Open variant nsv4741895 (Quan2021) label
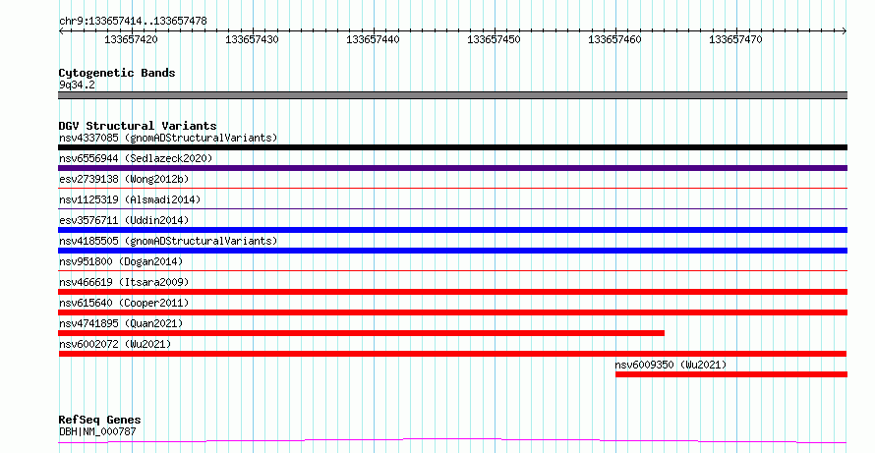Viewport: 875px width, 453px height. (x=121, y=323)
